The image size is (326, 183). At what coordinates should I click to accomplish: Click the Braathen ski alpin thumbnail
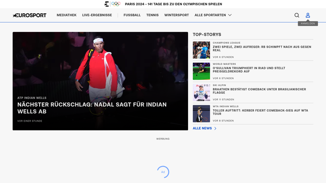(201, 92)
